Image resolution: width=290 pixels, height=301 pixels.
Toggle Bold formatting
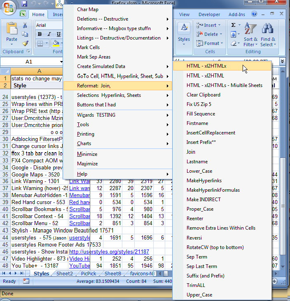tap(40, 34)
